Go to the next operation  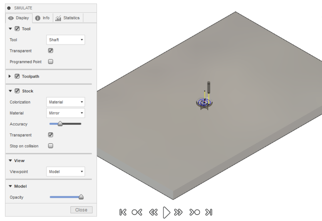tap(195, 212)
